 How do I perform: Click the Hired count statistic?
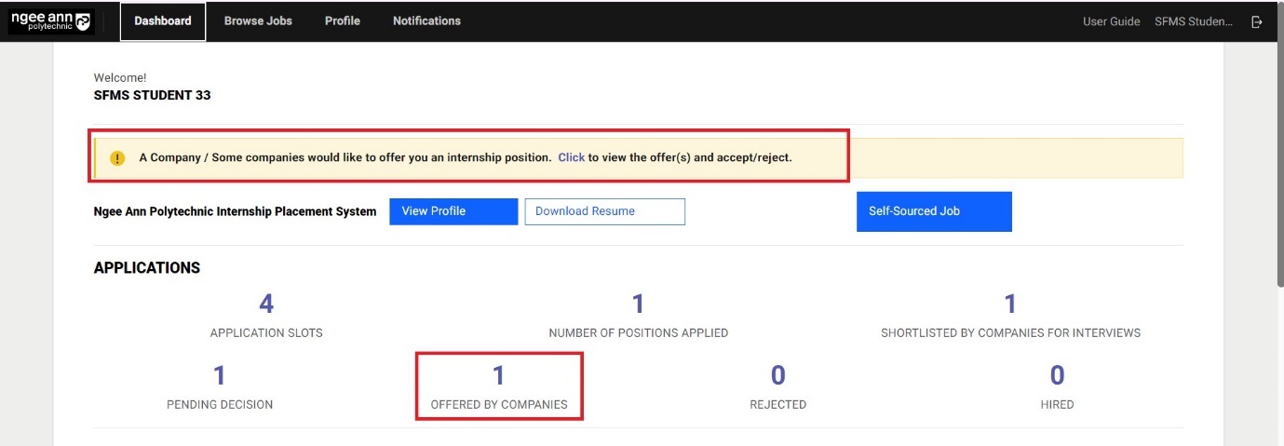coord(1057,376)
